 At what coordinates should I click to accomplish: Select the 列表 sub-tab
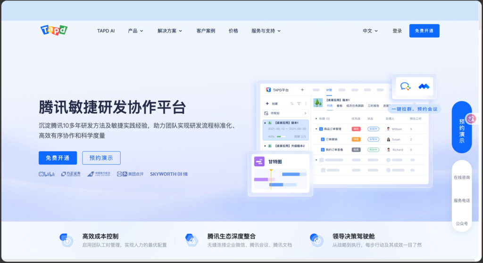point(330,106)
